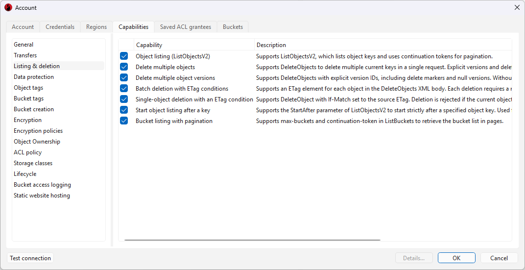Confirm with the OK button
The image size is (525, 270).
point(456,258)
